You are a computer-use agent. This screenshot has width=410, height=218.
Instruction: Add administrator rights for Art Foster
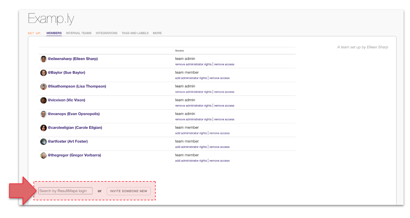coord(191,147)
